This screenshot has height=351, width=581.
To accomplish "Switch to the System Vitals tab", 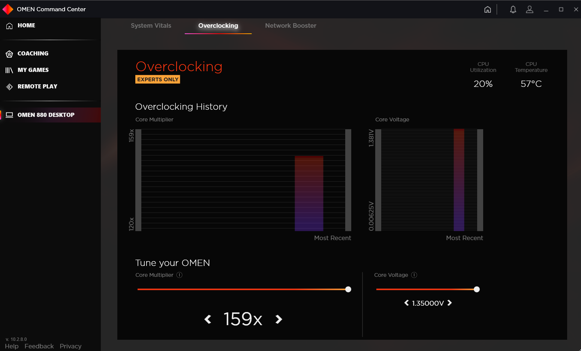I will (x=151, y=25).
